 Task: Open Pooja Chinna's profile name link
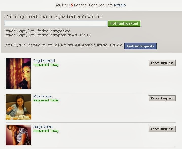[x=43, y=127]
